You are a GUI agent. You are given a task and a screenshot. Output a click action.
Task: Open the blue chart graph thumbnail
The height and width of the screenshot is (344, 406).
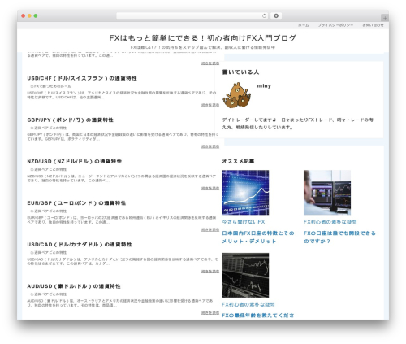[x=245, y=193]
